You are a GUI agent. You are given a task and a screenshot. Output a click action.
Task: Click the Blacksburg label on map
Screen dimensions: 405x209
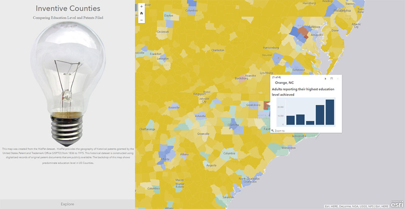pos(241,78)
